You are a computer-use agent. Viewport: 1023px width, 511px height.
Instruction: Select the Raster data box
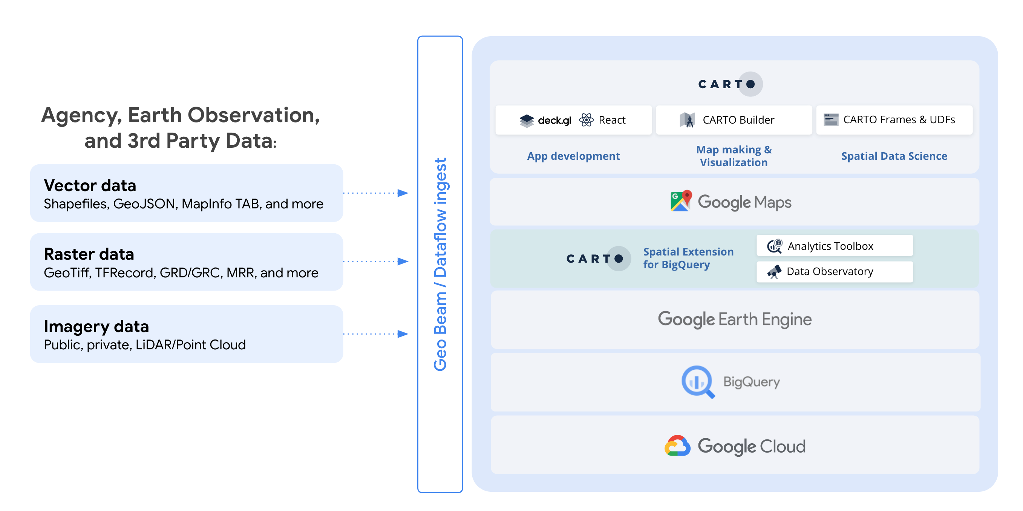click(x=186, y=262)
